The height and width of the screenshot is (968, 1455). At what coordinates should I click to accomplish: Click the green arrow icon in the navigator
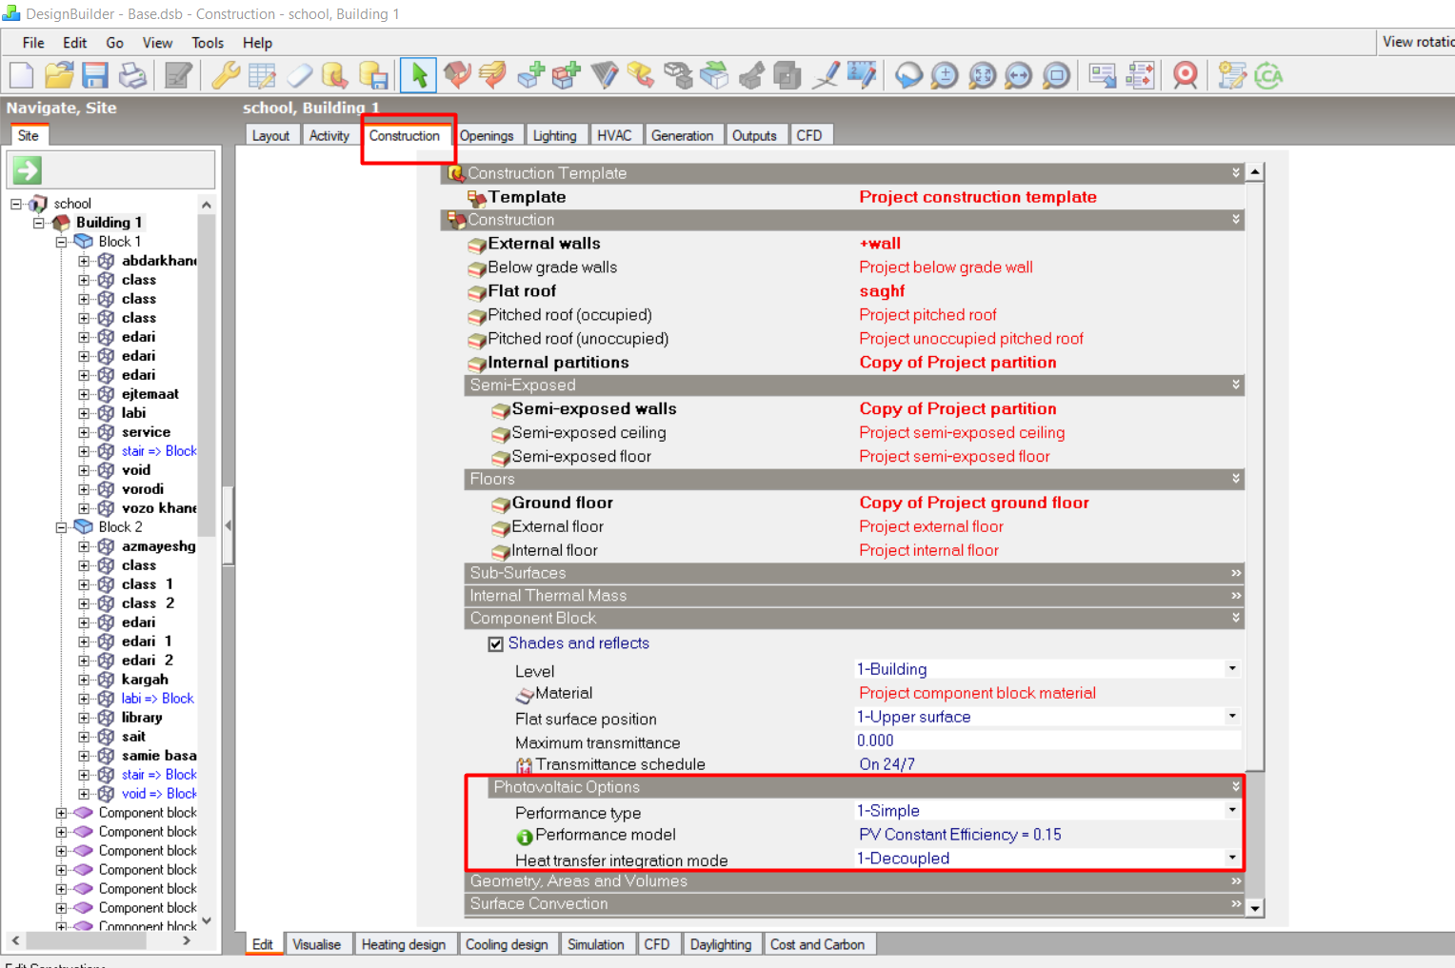coord(27,170)
